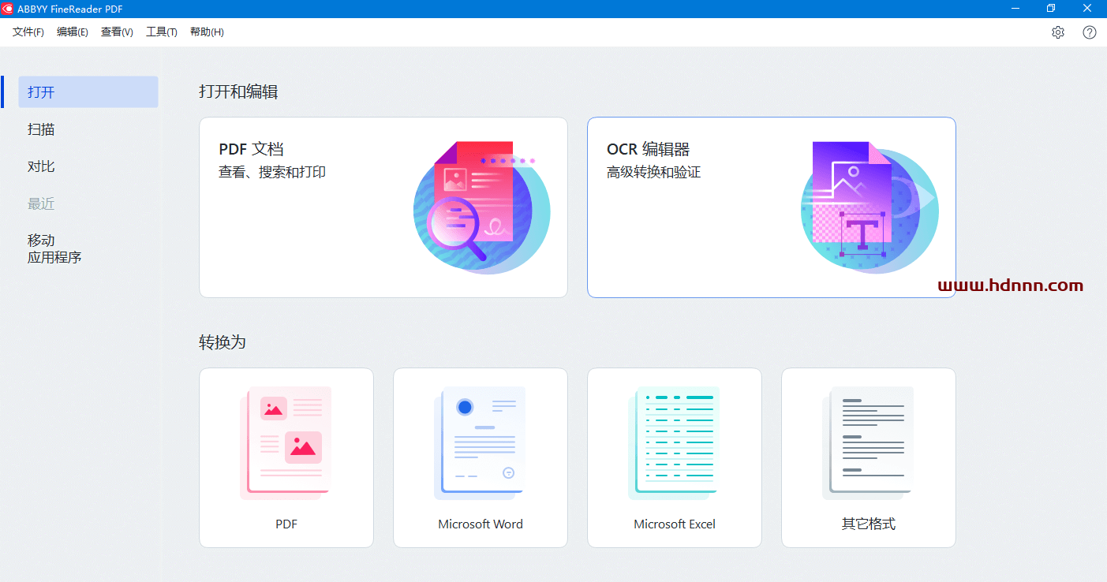
Task: Select the 打开 sidebar tab
Action: click(x=88, y=92)
